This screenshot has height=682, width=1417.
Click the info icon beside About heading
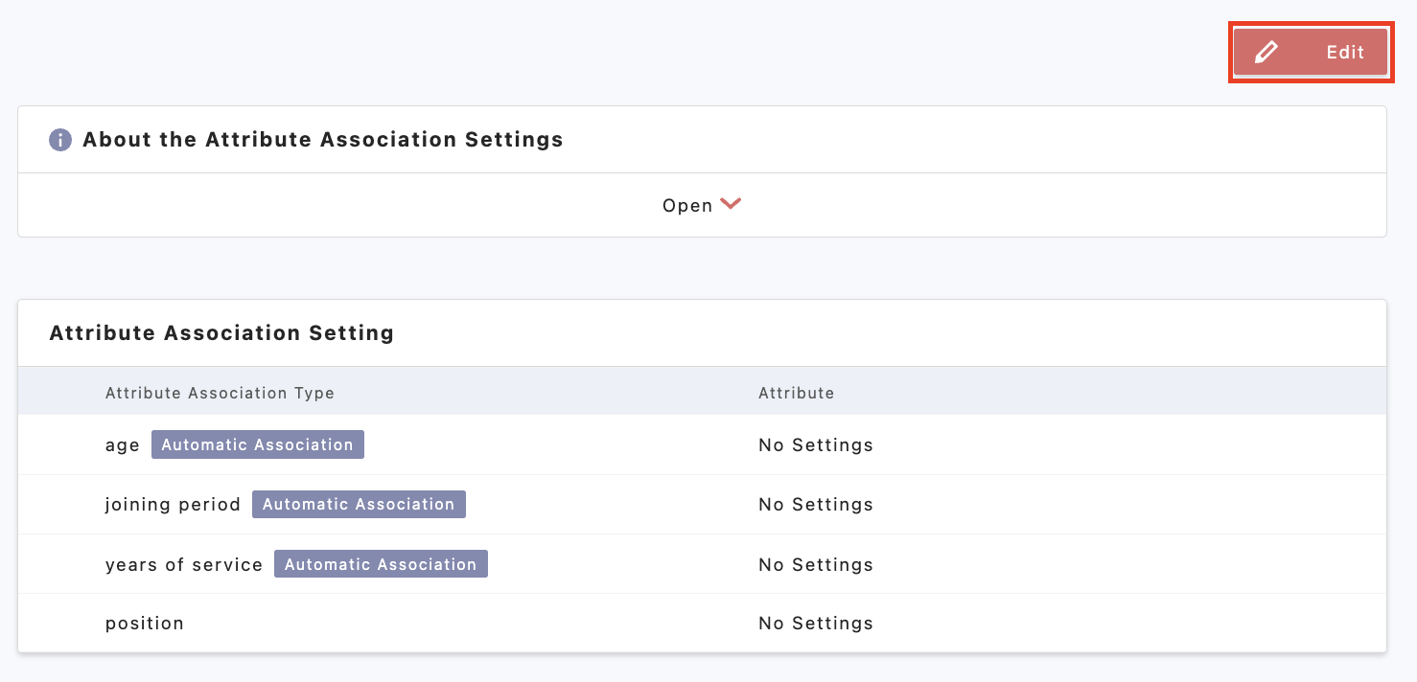[x=60, y=140]
